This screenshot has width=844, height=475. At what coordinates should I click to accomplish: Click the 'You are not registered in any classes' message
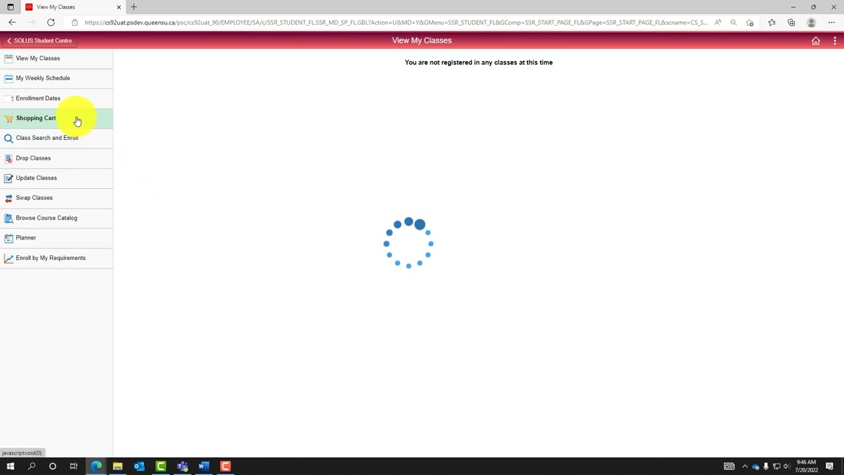(479, 63)
